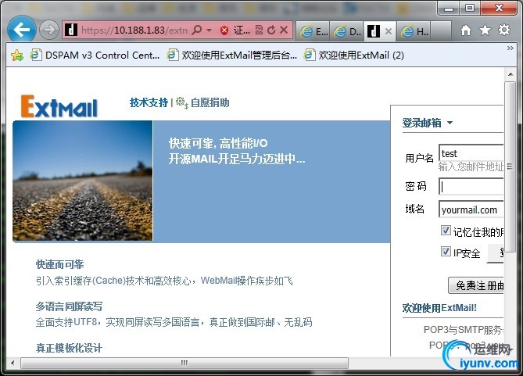Toggle the 记忆住我的 checkbox
Screen dimensions: 523x376
tap(446, 230)
